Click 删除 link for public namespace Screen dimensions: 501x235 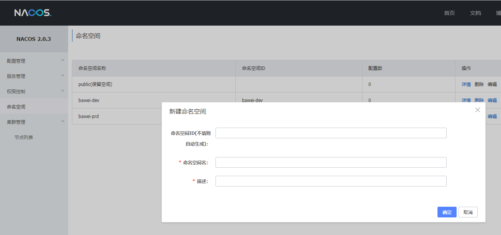click(x=479, y=84)
